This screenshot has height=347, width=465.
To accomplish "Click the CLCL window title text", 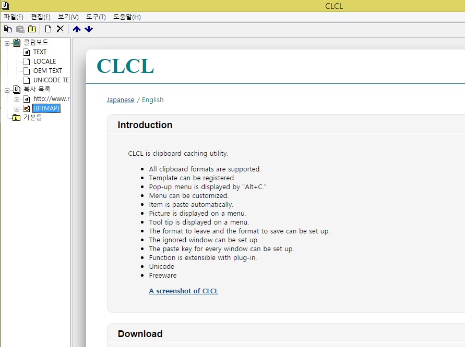I will 334,6.
